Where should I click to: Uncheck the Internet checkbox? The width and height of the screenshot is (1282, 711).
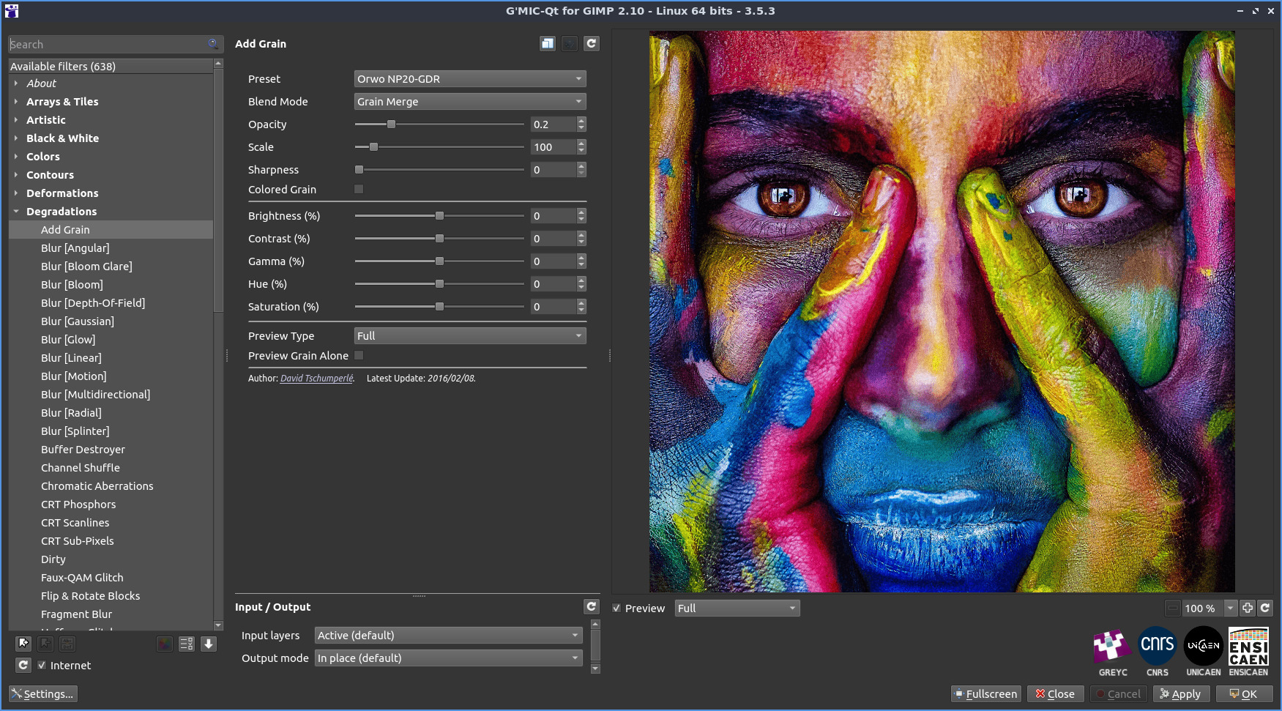[x=42, y=666]
